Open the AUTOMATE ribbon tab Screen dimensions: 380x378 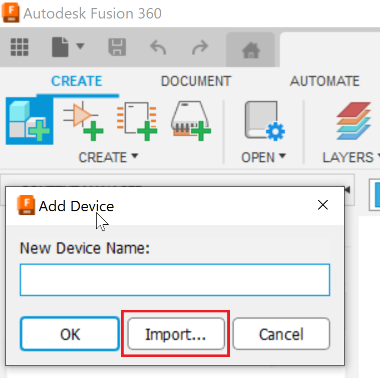click(325, 81)
